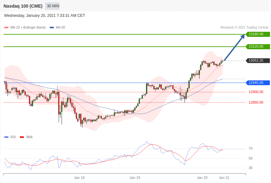Screen dimensions: 271x183
Task: Click the 13120.00 green resistance label
Action: coord(258,46)
